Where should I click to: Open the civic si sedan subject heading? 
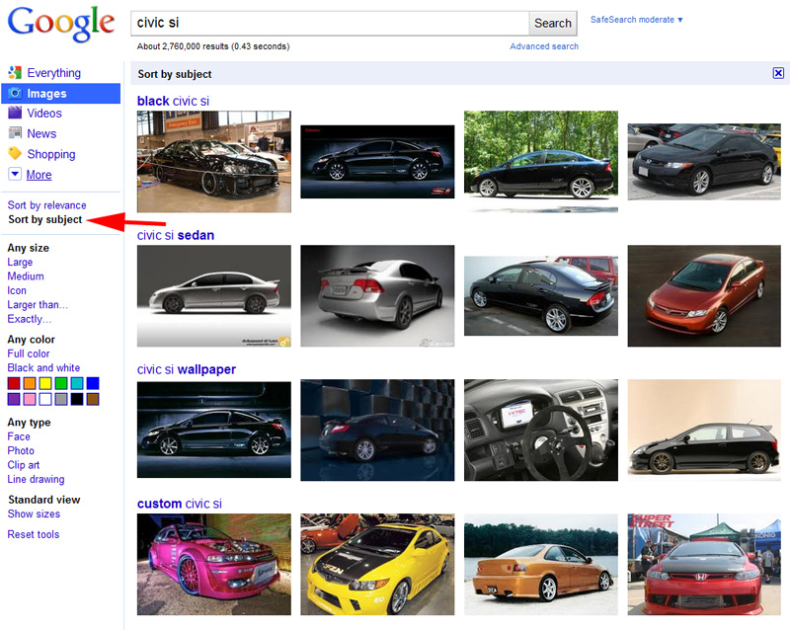[176, 235]
